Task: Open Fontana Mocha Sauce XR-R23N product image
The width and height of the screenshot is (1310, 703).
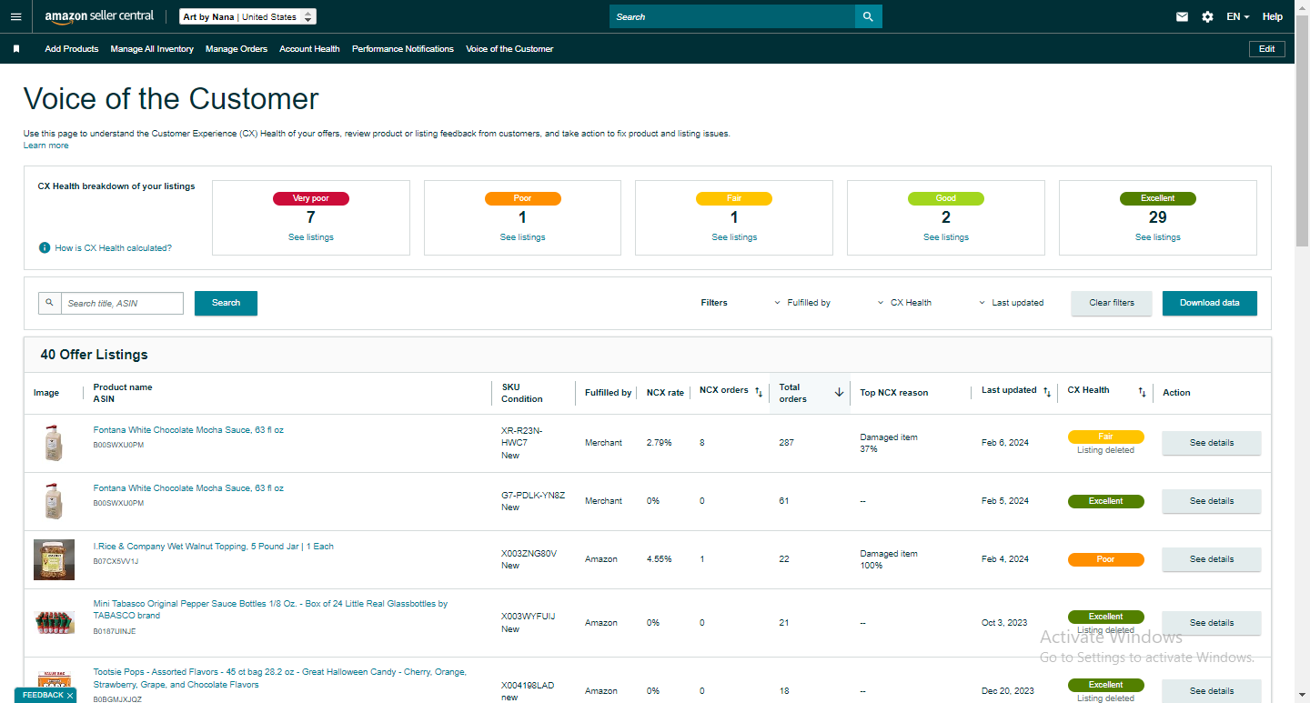Action: pyautogui.click(x=54, y=443)
